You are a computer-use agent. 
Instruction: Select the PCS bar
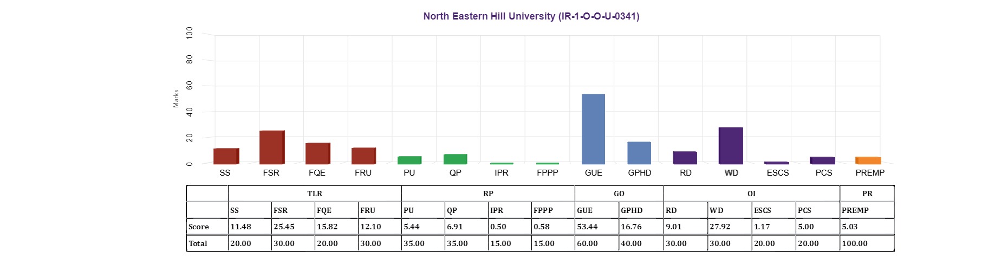tap(822, 160)
